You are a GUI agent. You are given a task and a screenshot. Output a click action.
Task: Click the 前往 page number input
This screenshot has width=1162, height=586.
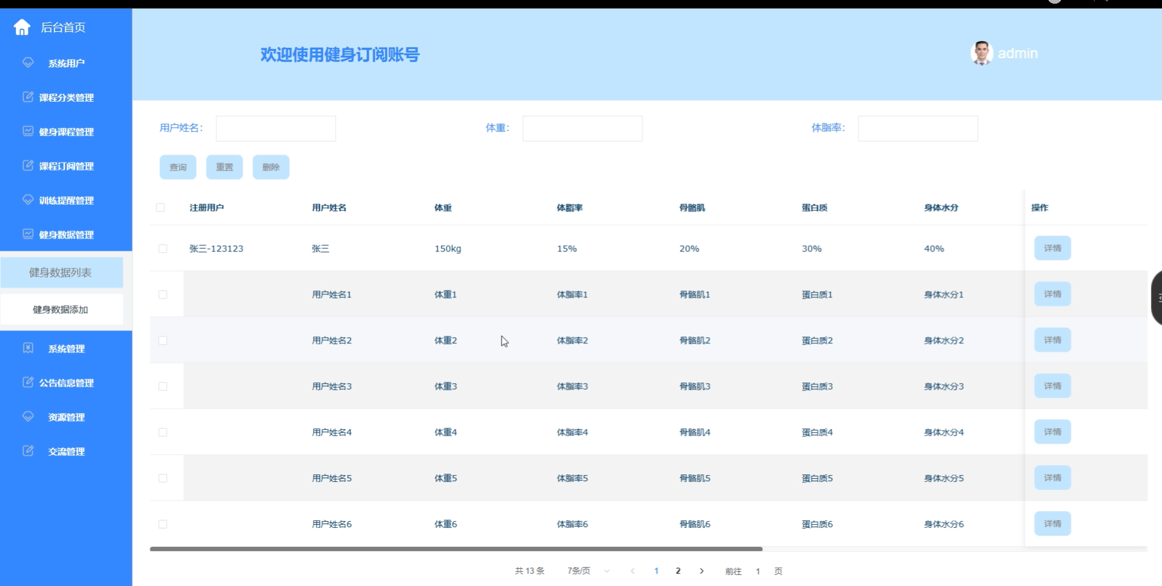tap(758, 571)
